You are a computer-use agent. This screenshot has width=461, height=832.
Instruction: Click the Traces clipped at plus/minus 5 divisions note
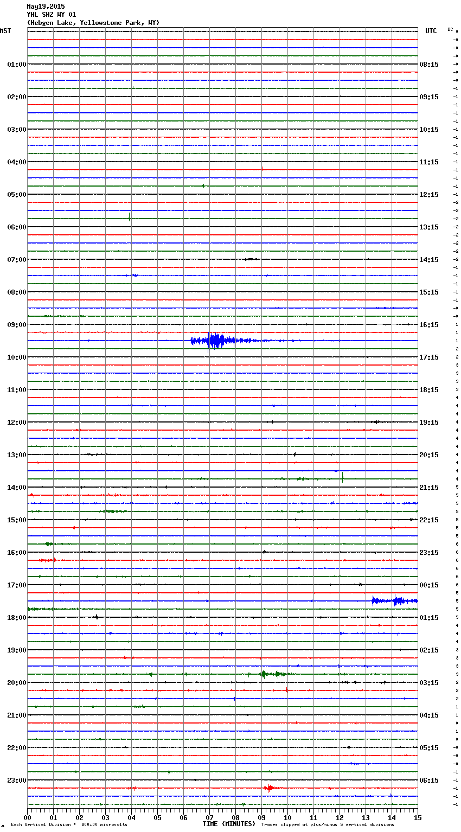(328, 825)
